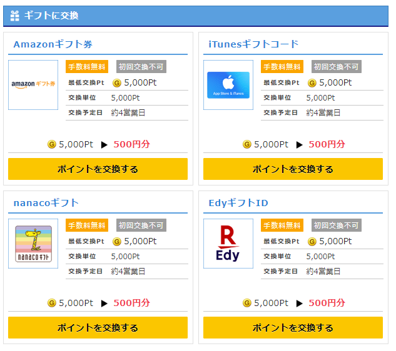Image resolution: width=396 pixels, height=351 pixels.
Task: Click 交換予定日 label in Edy card
Action: [281, 271]
